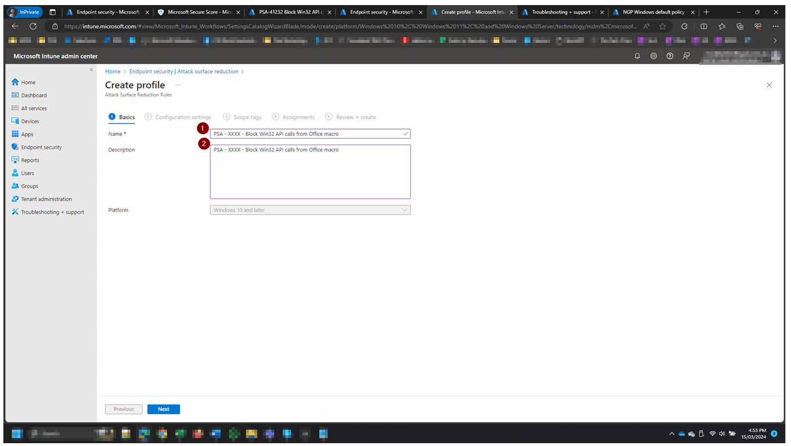The height and width of the screenshot is (446, 791).
Task: Focus the Description text area
Action: click(310, 172)
